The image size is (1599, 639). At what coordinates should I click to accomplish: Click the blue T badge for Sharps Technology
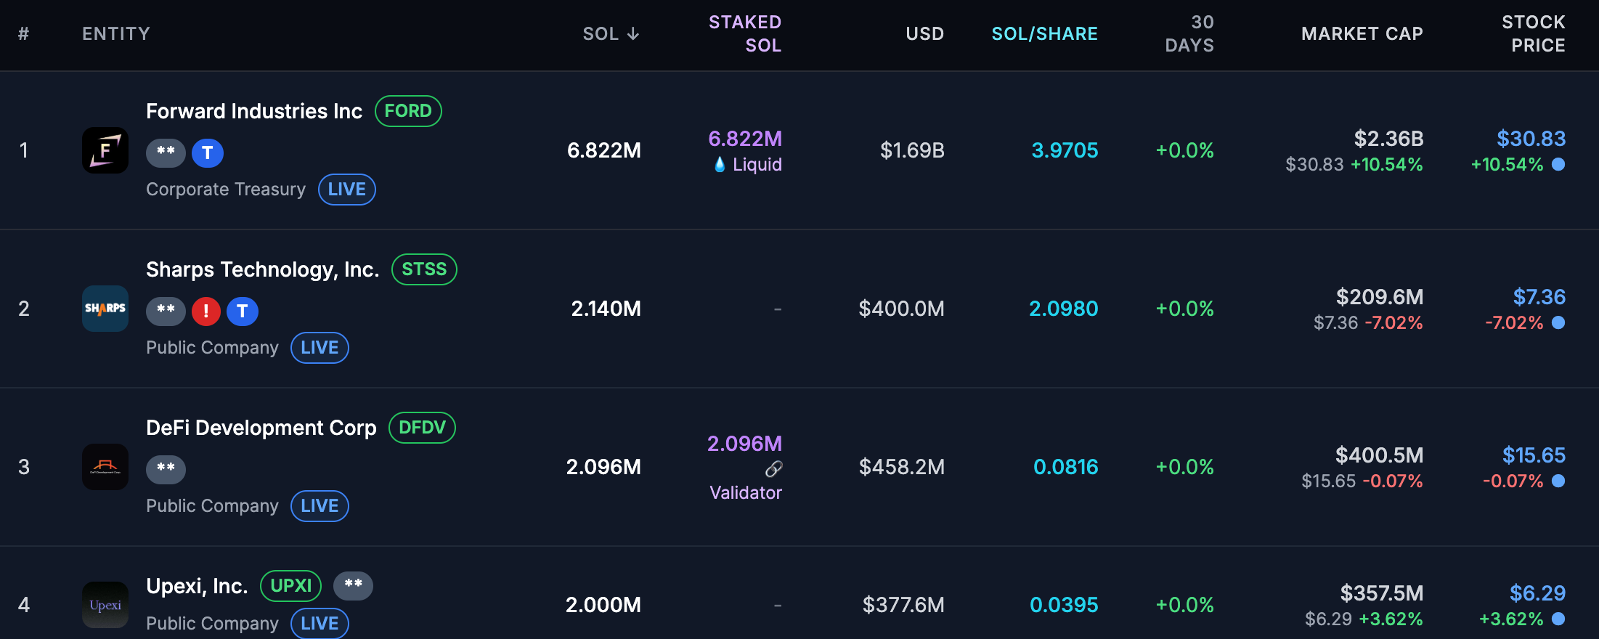[x=243, y=312]
